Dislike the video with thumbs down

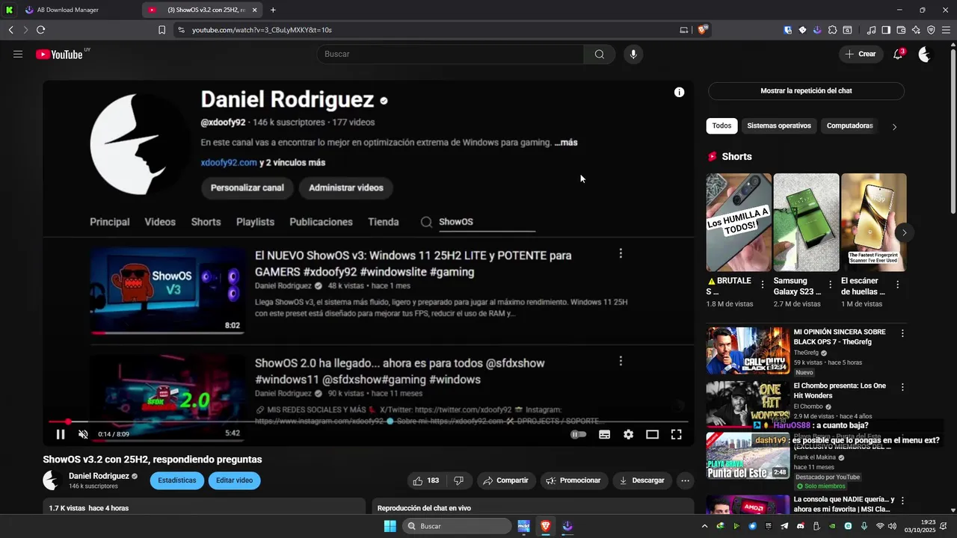coord(459,480)
